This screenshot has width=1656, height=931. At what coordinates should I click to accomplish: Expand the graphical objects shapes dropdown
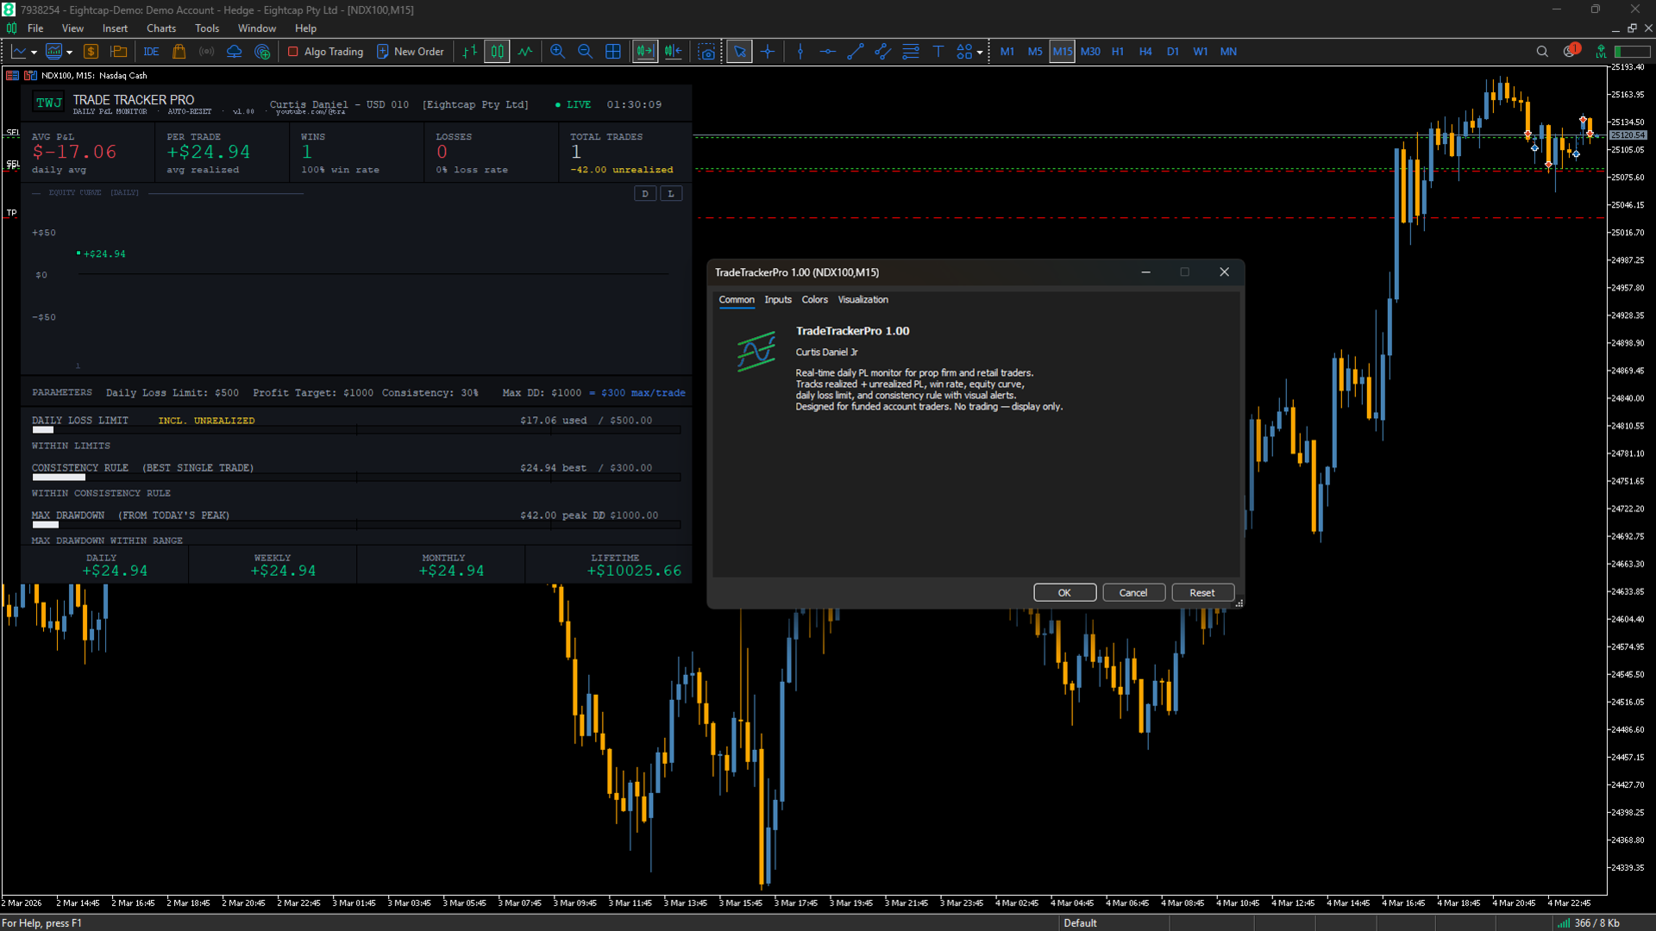tap(980, 53)
